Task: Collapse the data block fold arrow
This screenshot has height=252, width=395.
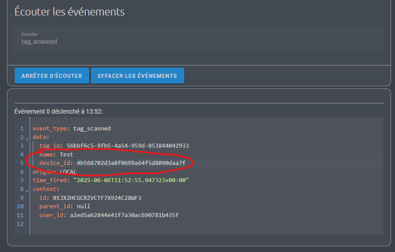Action: (27, 139)
